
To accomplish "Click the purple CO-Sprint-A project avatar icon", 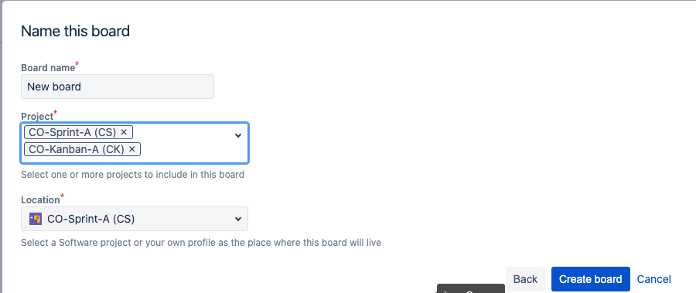I will click(x=36, y=219).
